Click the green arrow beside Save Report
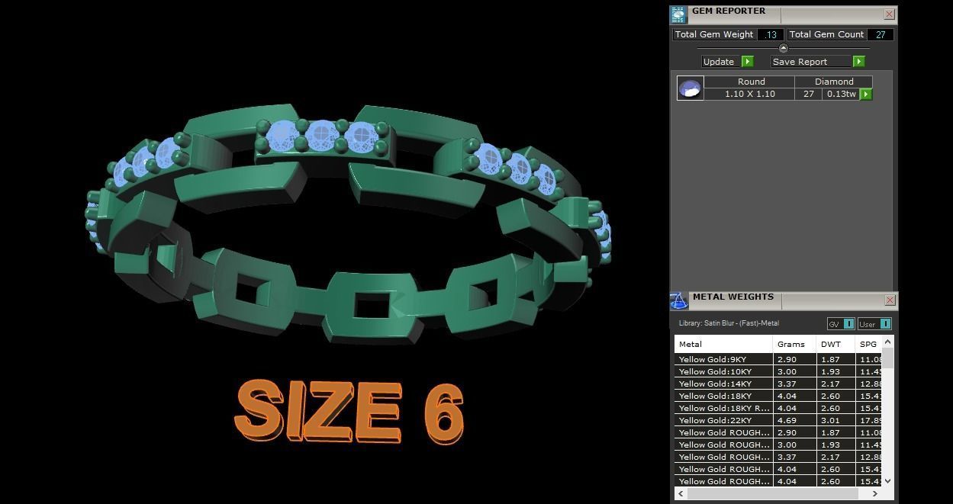This screenshot has width=953, height=504. pyautogui.click(x=858, y=62)
